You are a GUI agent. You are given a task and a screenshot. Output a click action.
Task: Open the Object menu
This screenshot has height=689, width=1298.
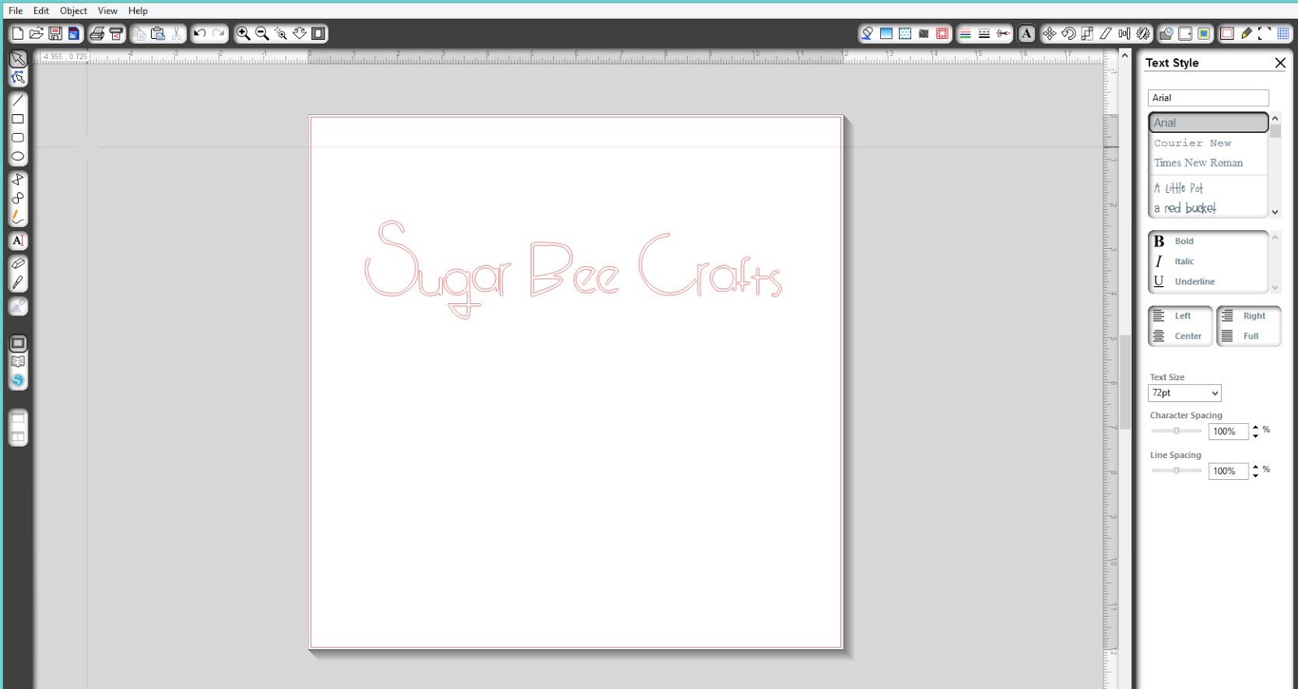tap(74, 11)
